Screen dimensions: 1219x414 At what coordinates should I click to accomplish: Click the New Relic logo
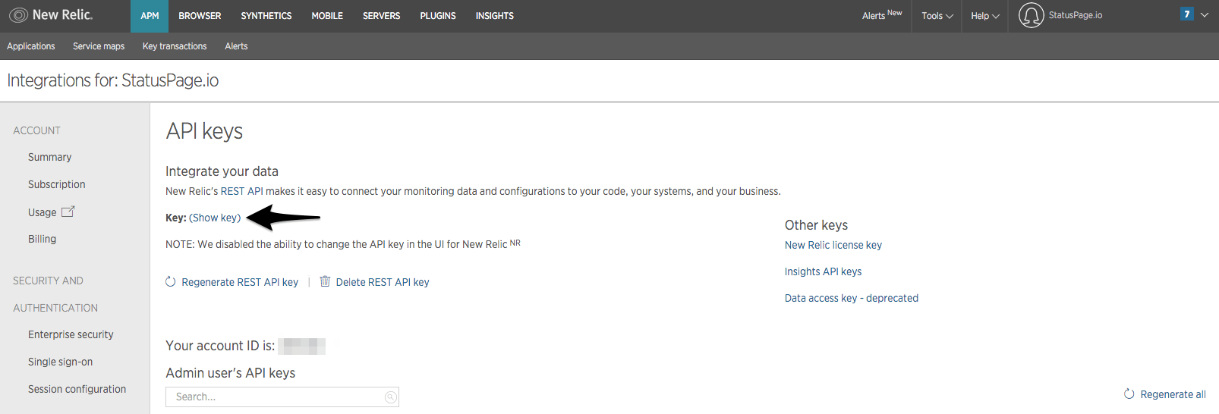(51, 14)
